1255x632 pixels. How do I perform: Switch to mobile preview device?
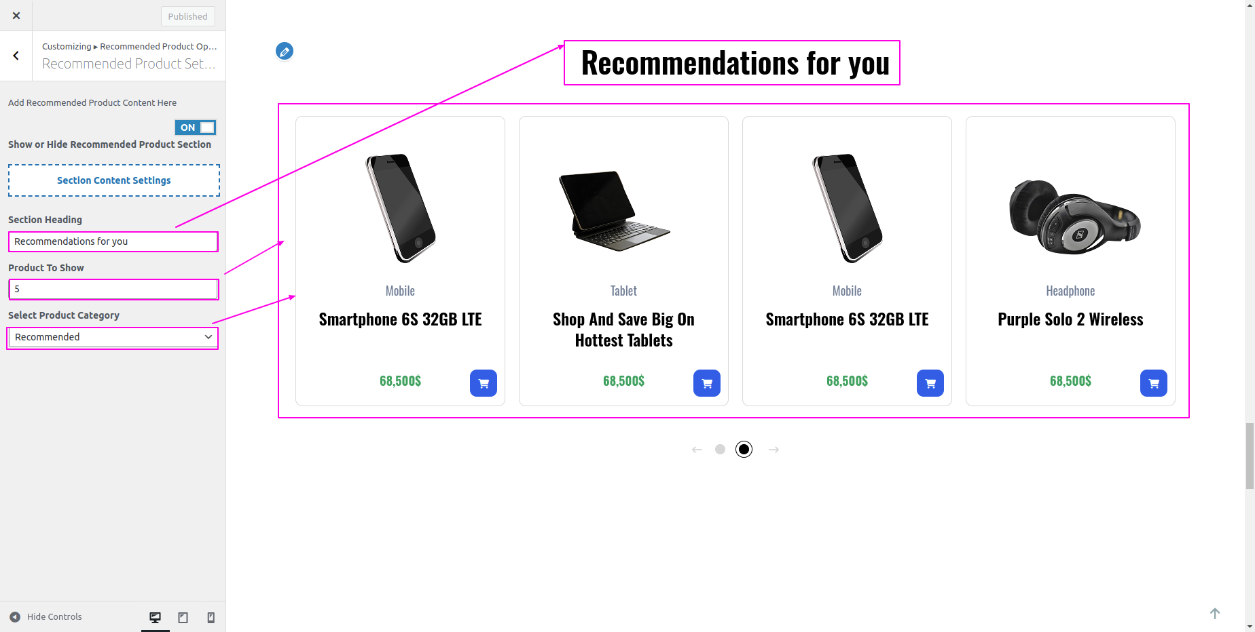pos(211,617)
